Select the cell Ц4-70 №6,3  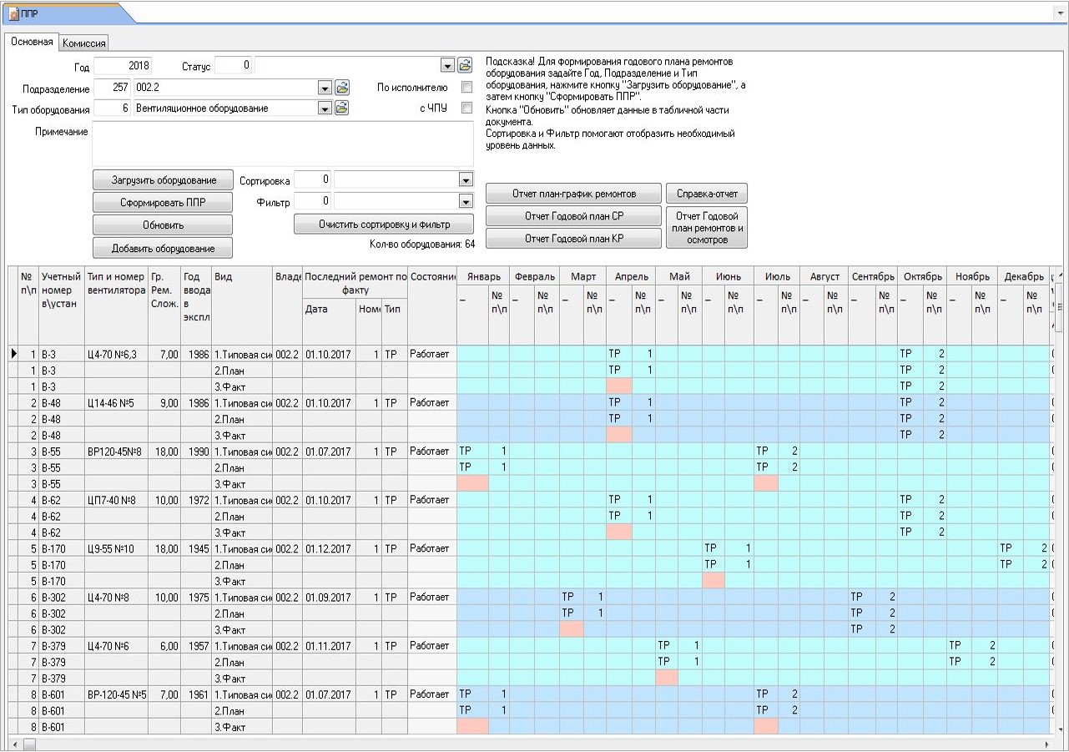click(x=116, y=354)
